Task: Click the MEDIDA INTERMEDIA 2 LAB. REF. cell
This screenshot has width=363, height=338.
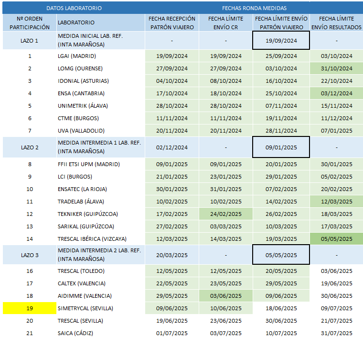Action: (101, 255)
